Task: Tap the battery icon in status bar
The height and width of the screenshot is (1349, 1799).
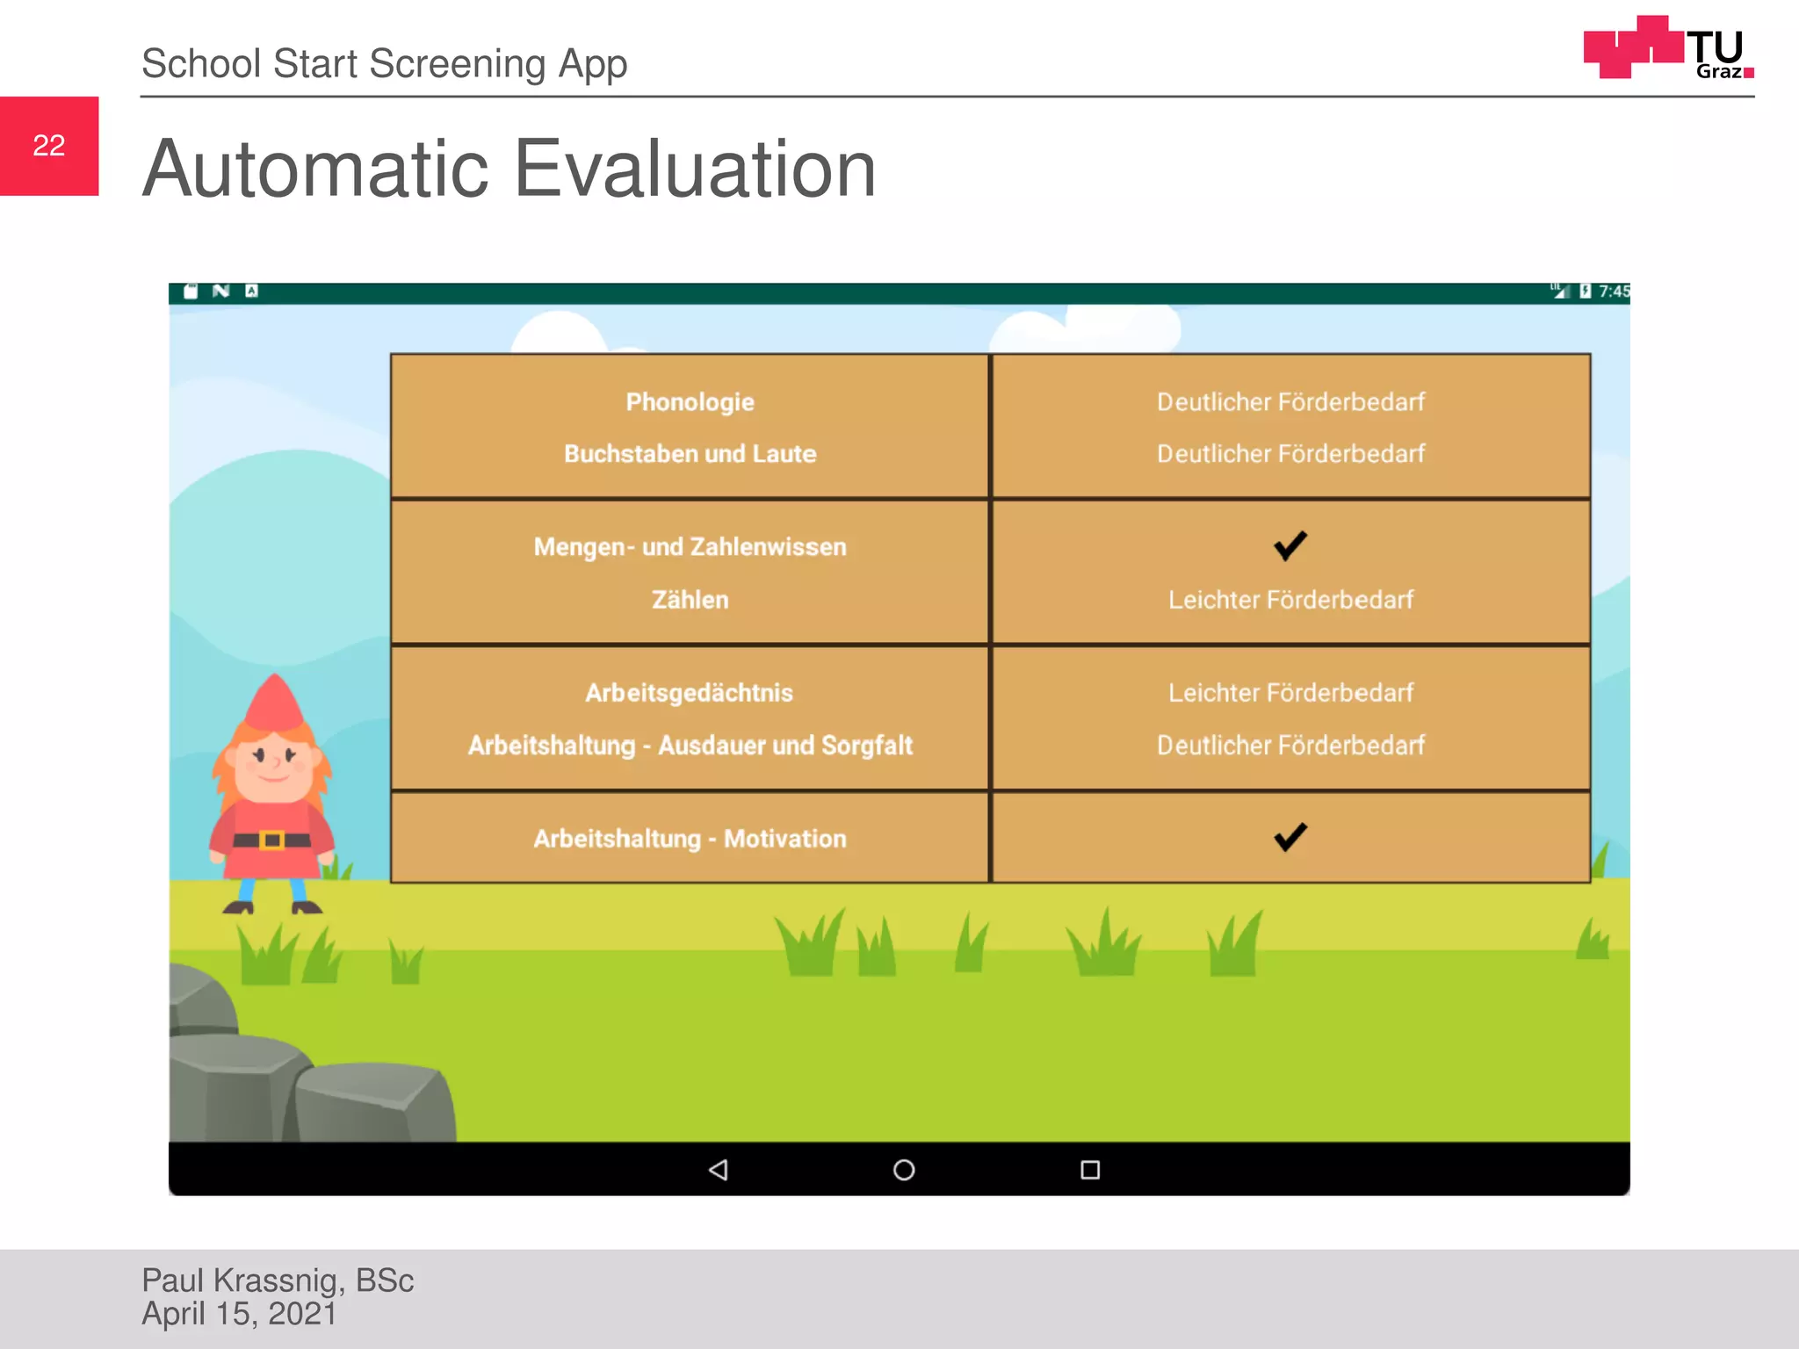Action: coord(1585,291)
